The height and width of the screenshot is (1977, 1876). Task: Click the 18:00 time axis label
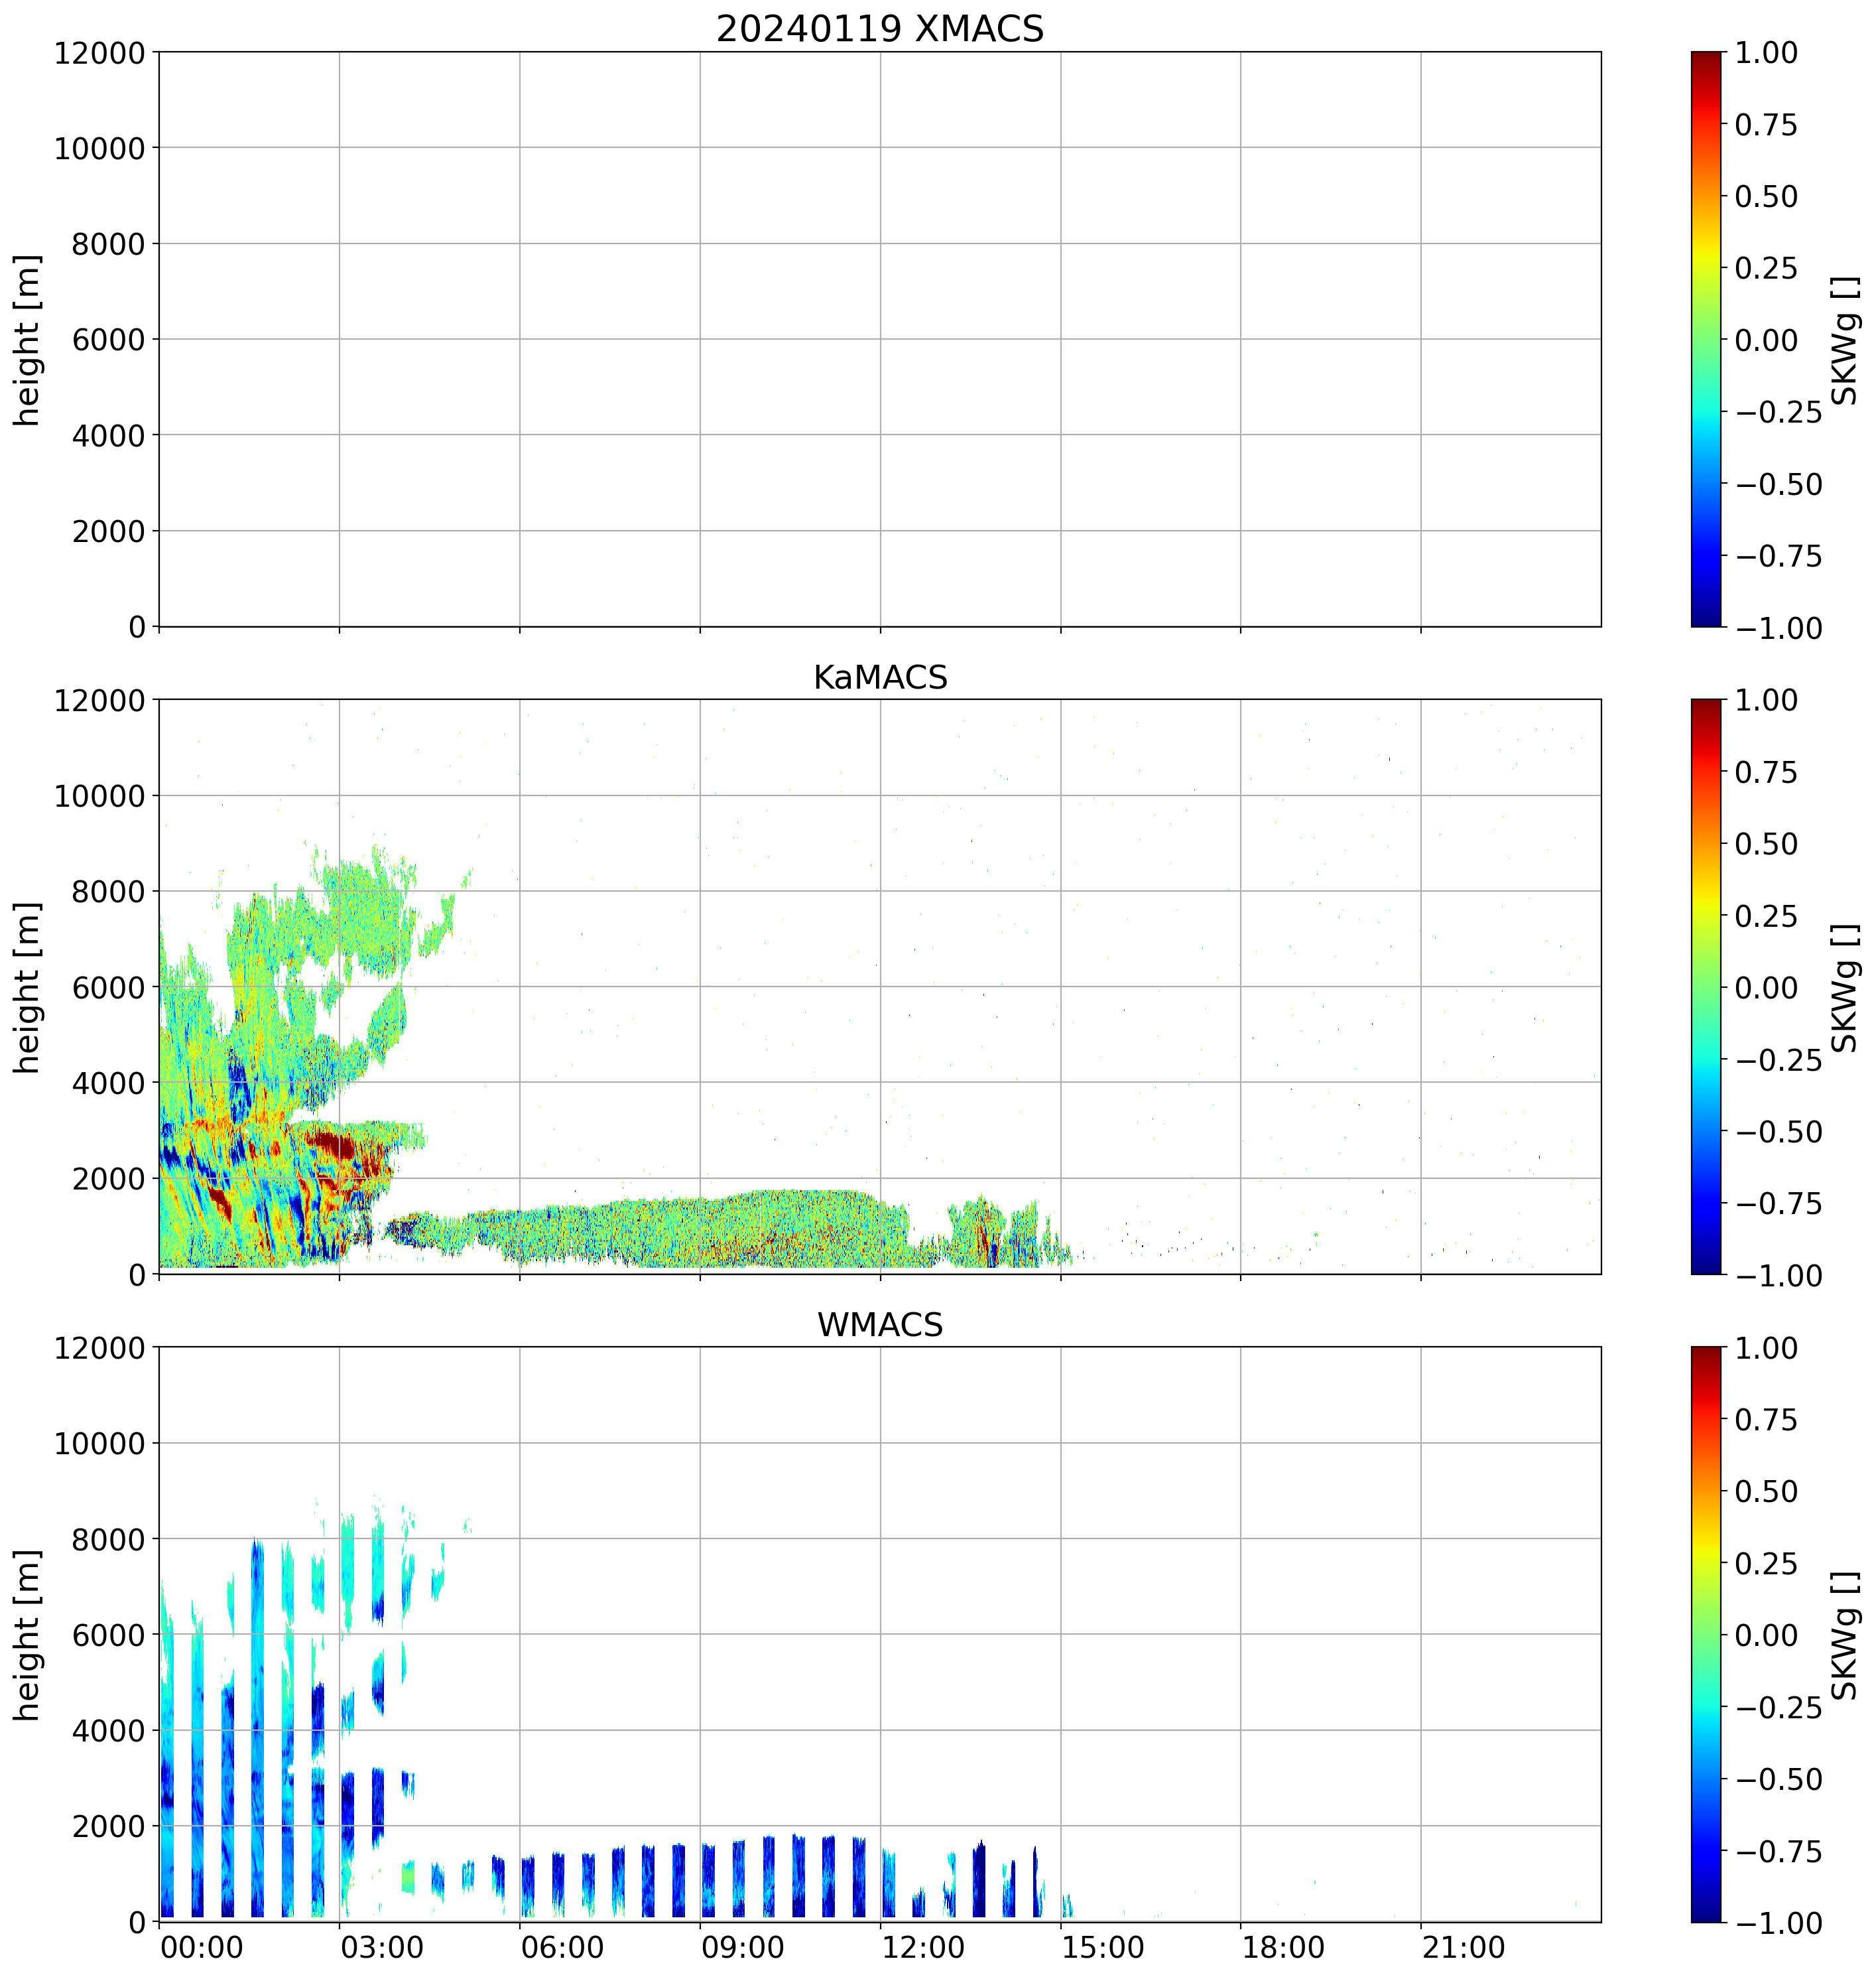click(x=1283, y=1948)
